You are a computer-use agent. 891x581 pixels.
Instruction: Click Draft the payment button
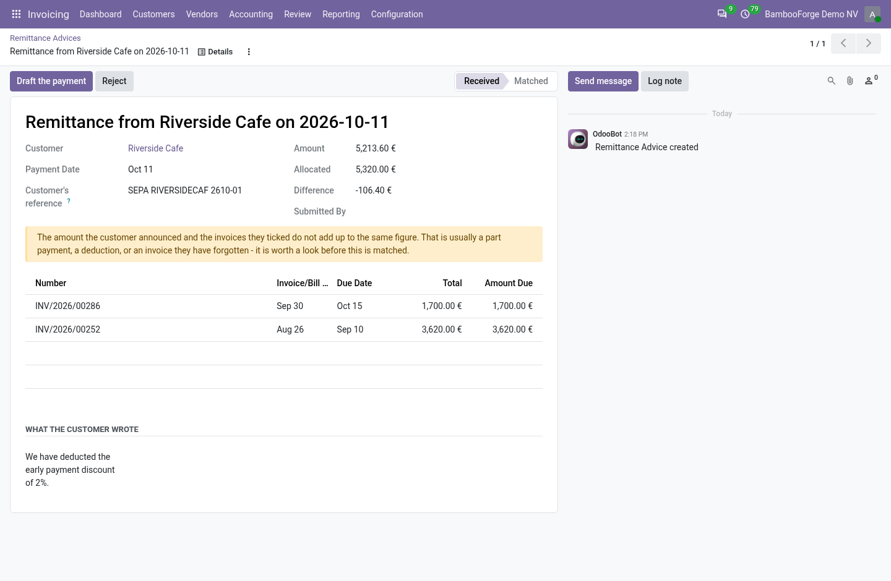(x=51, y=81)
